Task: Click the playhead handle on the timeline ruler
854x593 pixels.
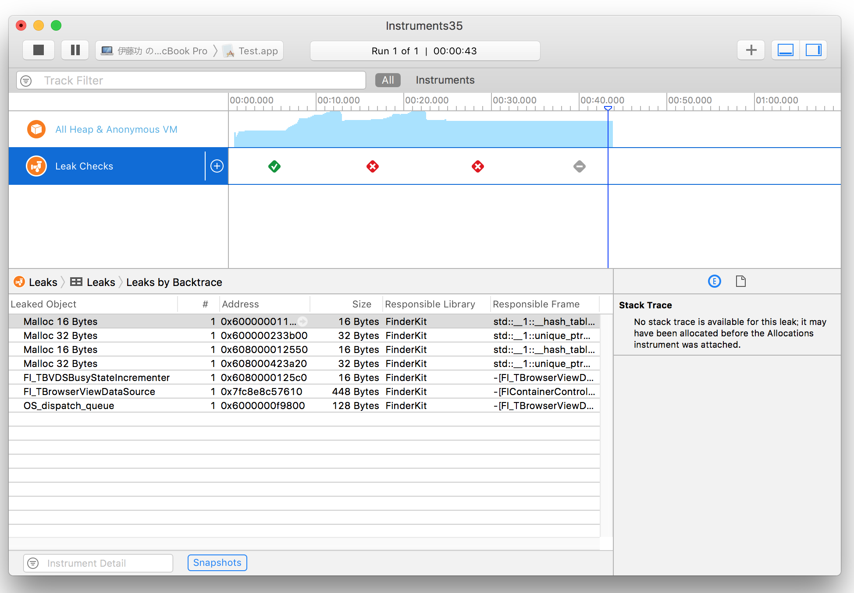Action: (x=608, y=108)
